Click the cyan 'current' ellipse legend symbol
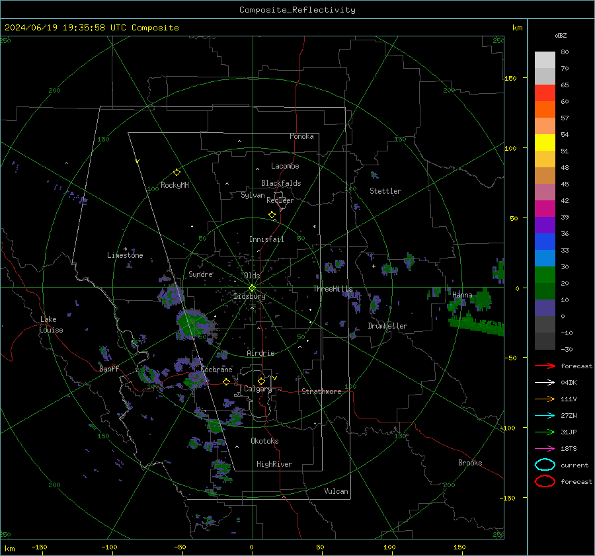The height and width of the screenshot is (556, 595). point(545,465)
